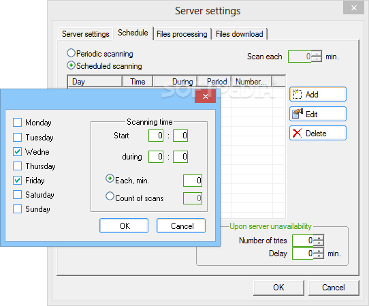Click the Start minute input field

tap(180, 136)
